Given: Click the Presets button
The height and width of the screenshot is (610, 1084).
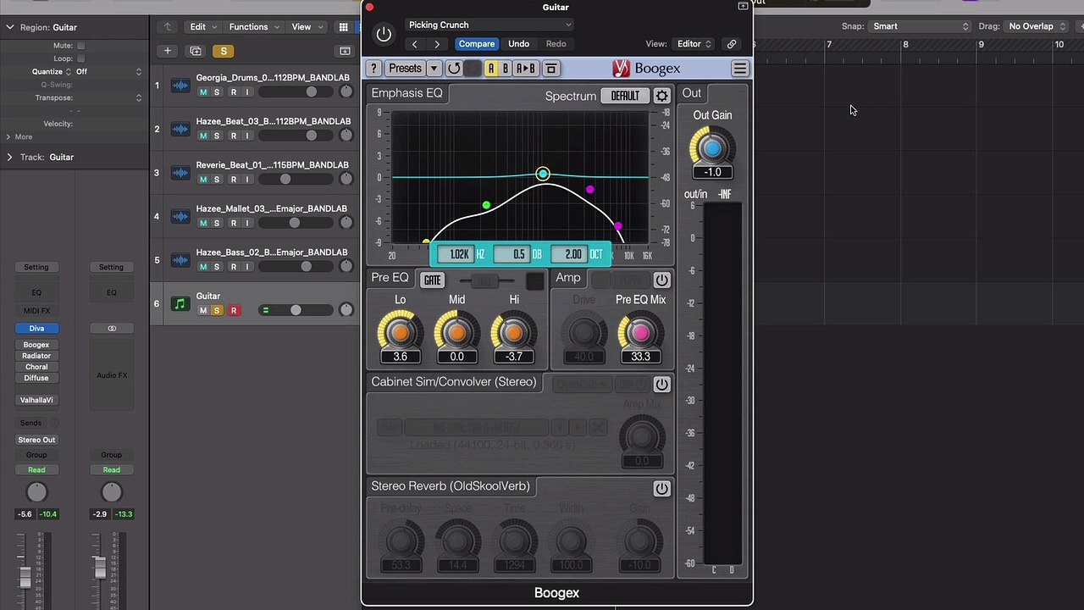Looking at the screenshot, I should point(405,69).
